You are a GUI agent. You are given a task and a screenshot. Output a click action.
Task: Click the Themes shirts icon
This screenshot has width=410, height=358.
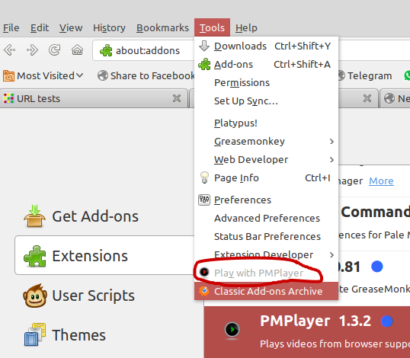point(35,334)
